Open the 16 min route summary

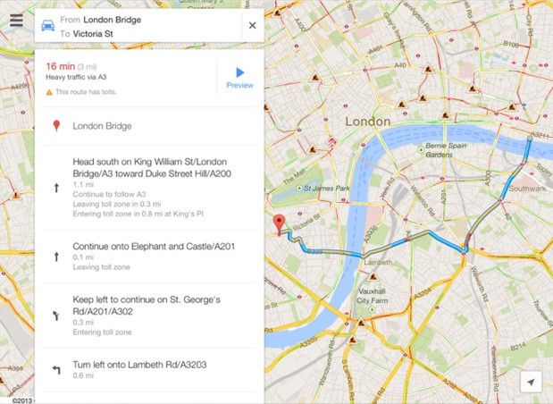tap(130, 78)
